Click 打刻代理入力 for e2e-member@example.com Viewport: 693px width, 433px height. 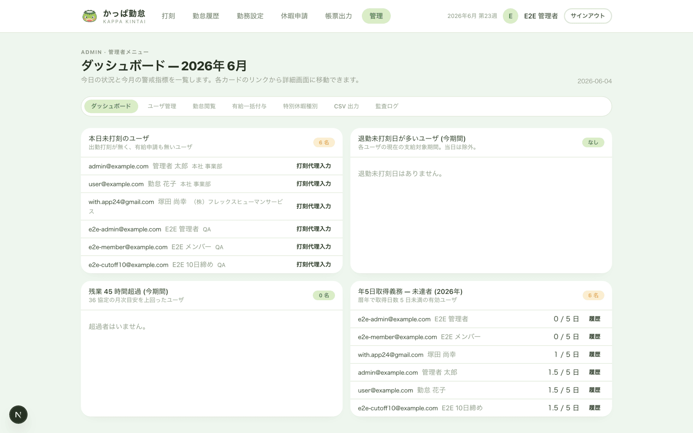[314, 247]
